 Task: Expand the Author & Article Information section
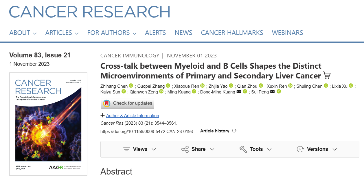click(x=132, y=115)
